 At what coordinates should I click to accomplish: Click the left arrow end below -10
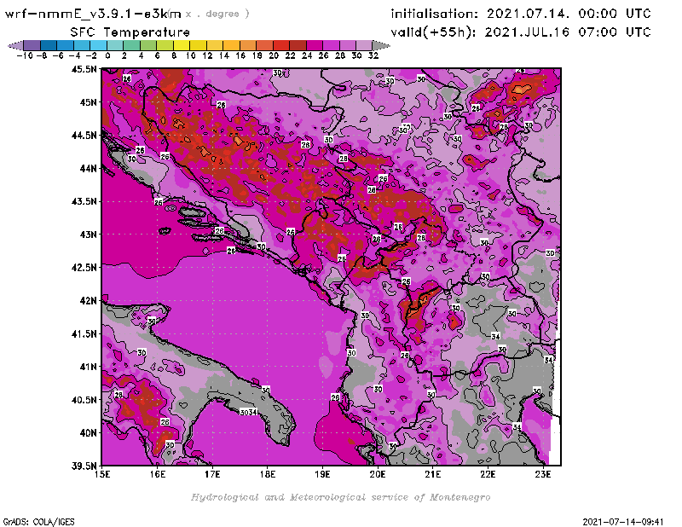[15, 45]
